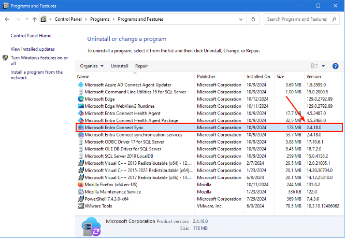Screen dimensions: 345x238
Task: Select Microsoft Azure AD Connect Agent Updater icon
Action: [x=81, y=85]
